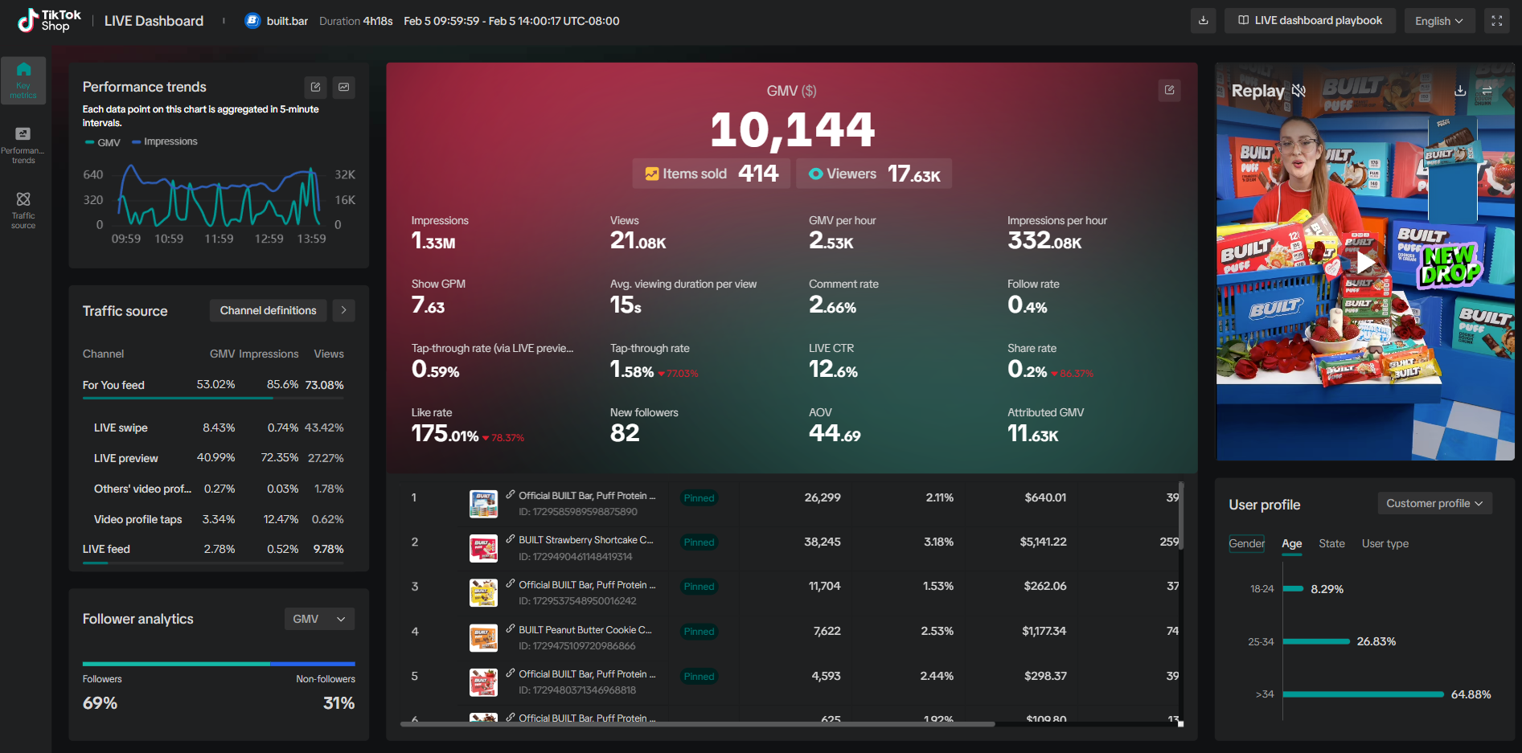Click the Items sold chart icon
The image size is (1522, 753).
tap(652, 174)
